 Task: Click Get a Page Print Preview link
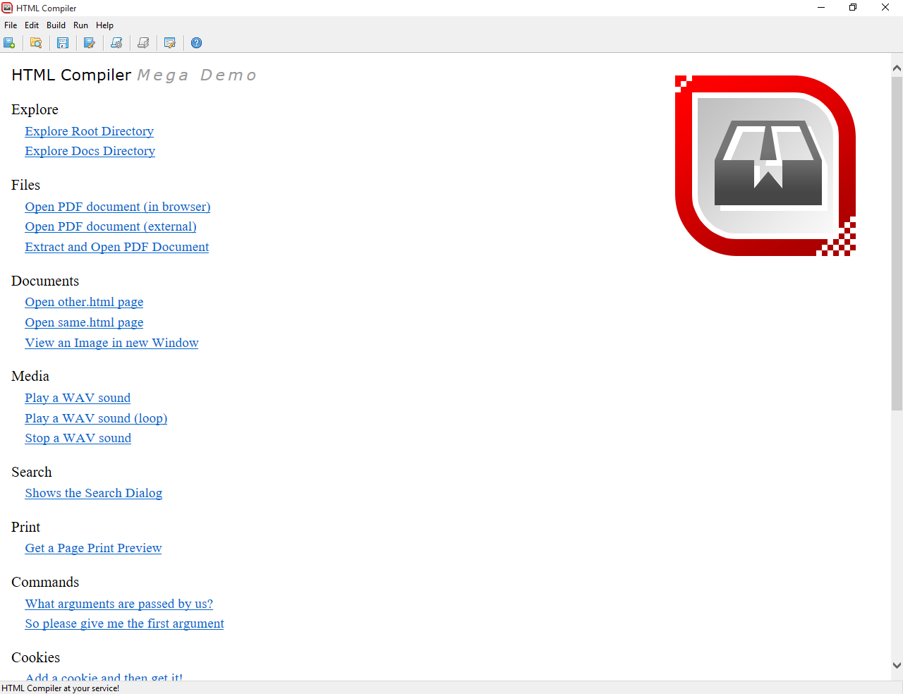coord(93,548)
